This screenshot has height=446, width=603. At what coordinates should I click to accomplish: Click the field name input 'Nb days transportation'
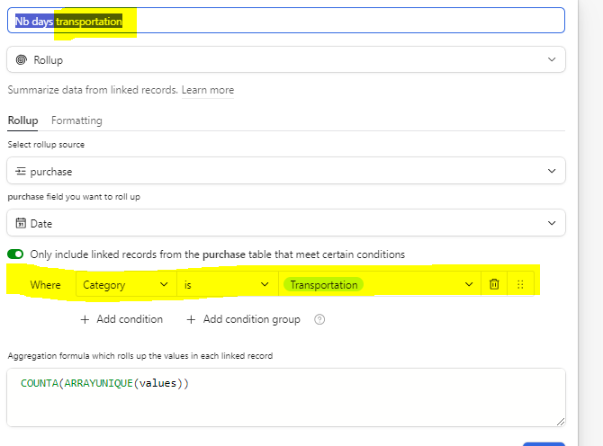point(285,21)
